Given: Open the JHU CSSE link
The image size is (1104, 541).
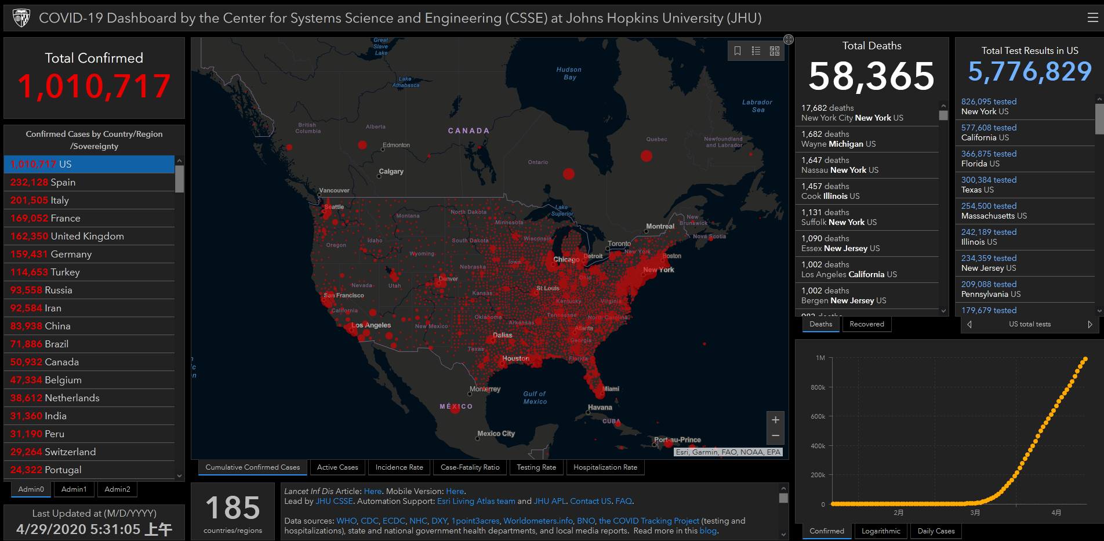Looking at the screenshot, I should click(x=334, y=501).
